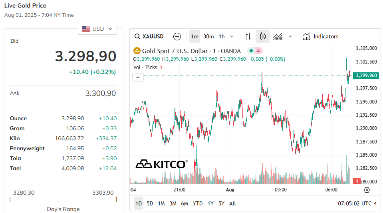
Task: Click the Tola price 1,237.09
Action: pyautogui.click(x=73, y=159)
